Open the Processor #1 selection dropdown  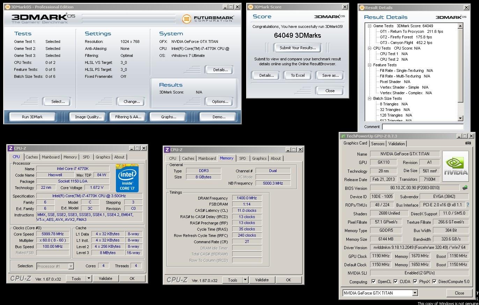(71, 266)
